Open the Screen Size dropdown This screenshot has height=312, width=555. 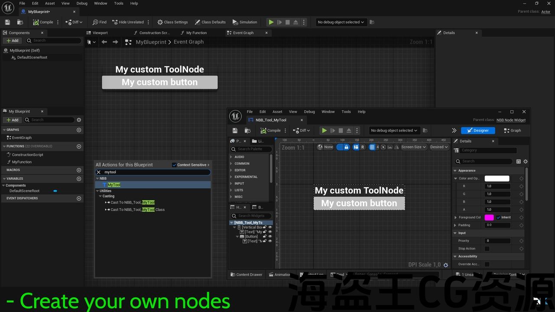coord(413,147)
